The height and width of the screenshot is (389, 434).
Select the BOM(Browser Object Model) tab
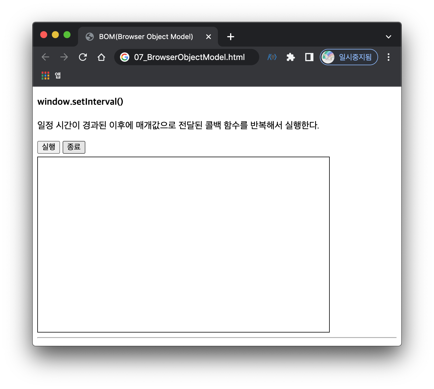click(x=148, y=37)
